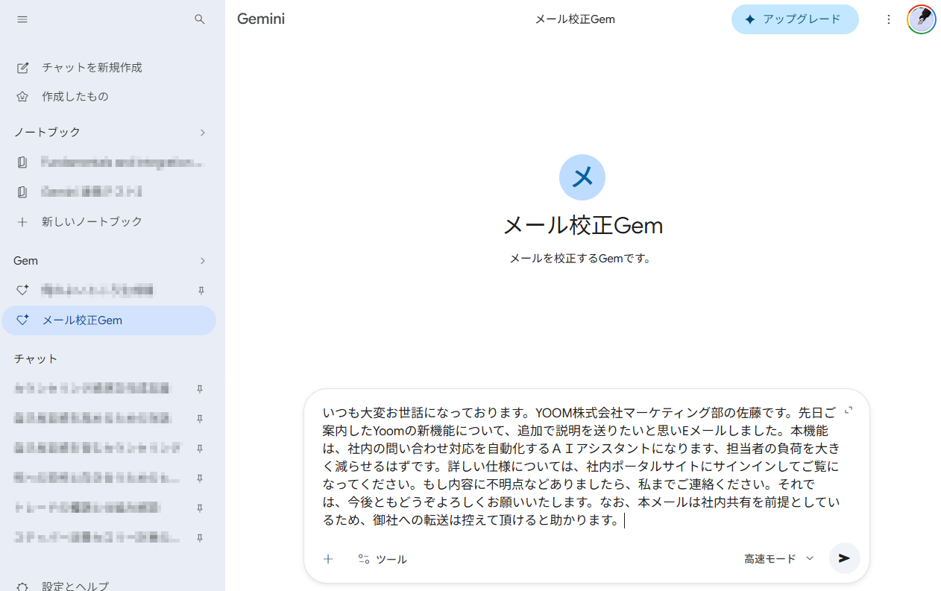
Task: Click the メール校正Gem title in the top bar
Action: [x=575, y=19]
